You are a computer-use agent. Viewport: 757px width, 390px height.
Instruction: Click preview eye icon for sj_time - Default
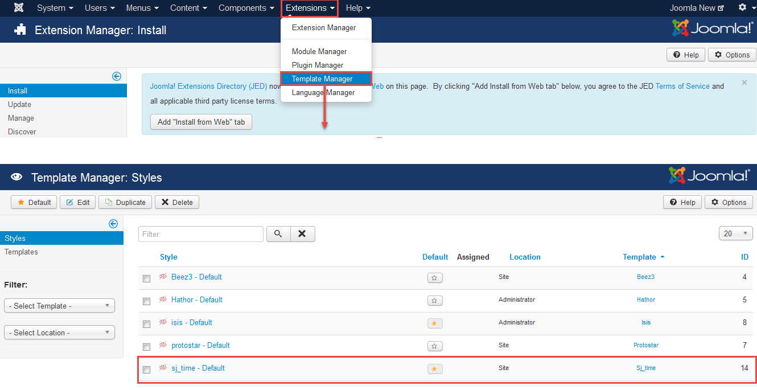[163, 368]
